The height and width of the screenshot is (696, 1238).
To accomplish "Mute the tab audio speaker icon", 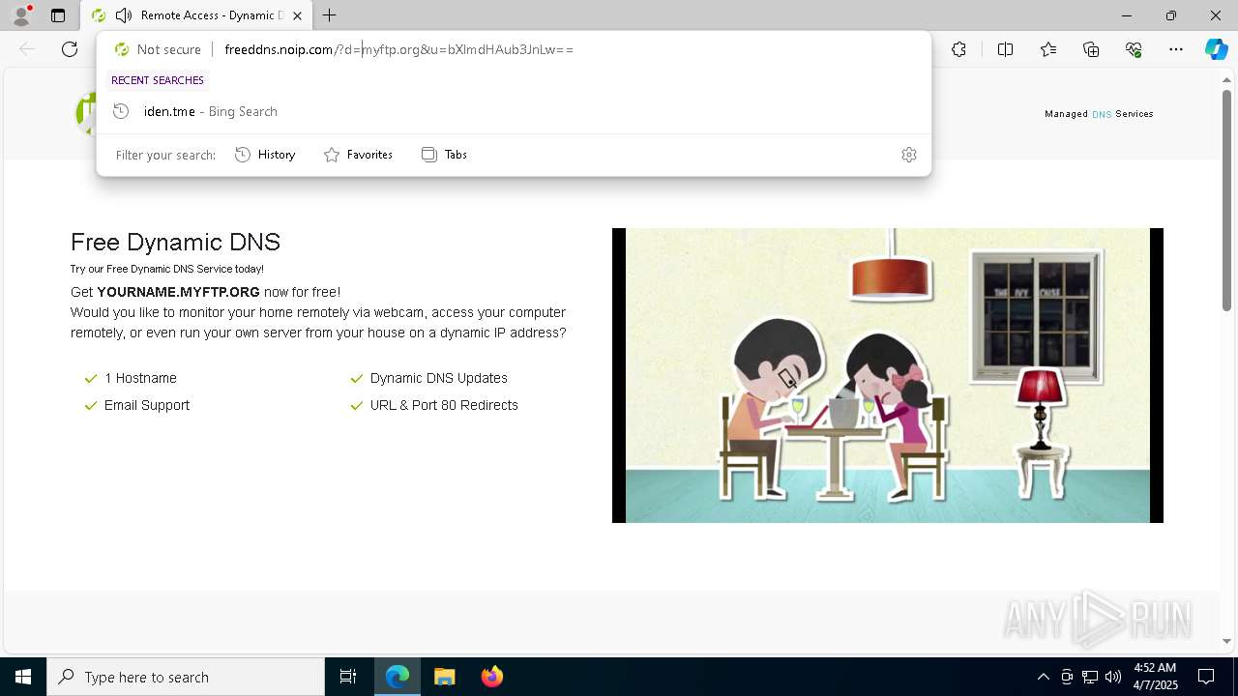I will pos(123,15).
